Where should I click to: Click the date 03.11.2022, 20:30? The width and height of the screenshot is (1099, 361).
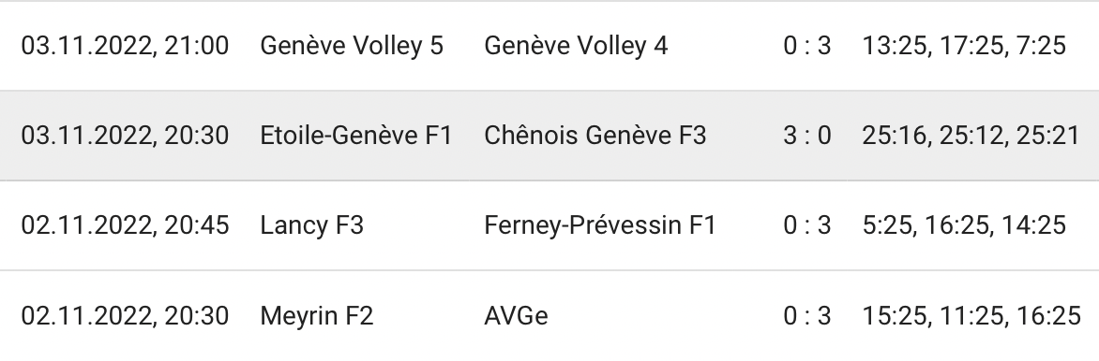coord(125,135)
